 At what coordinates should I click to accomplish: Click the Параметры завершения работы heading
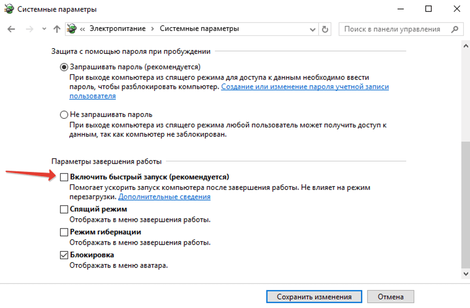tap(107, 162)
